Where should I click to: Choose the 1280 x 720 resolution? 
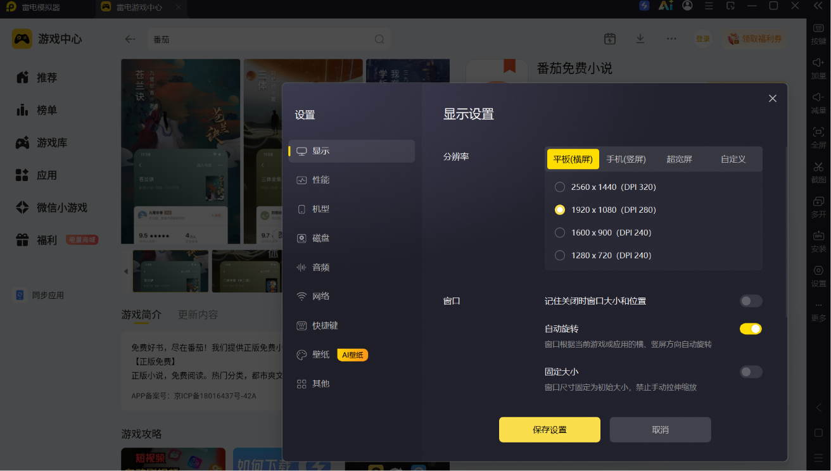pos(603,255)
